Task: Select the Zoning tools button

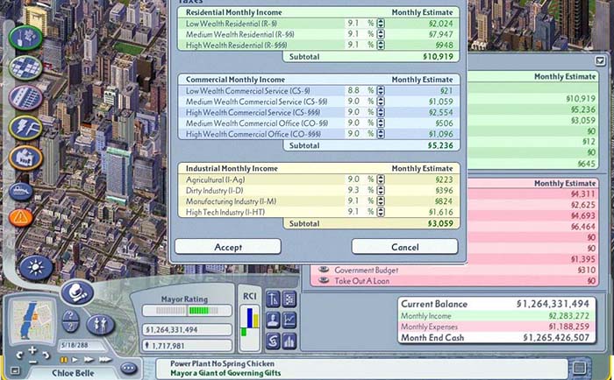Action: 24,68
